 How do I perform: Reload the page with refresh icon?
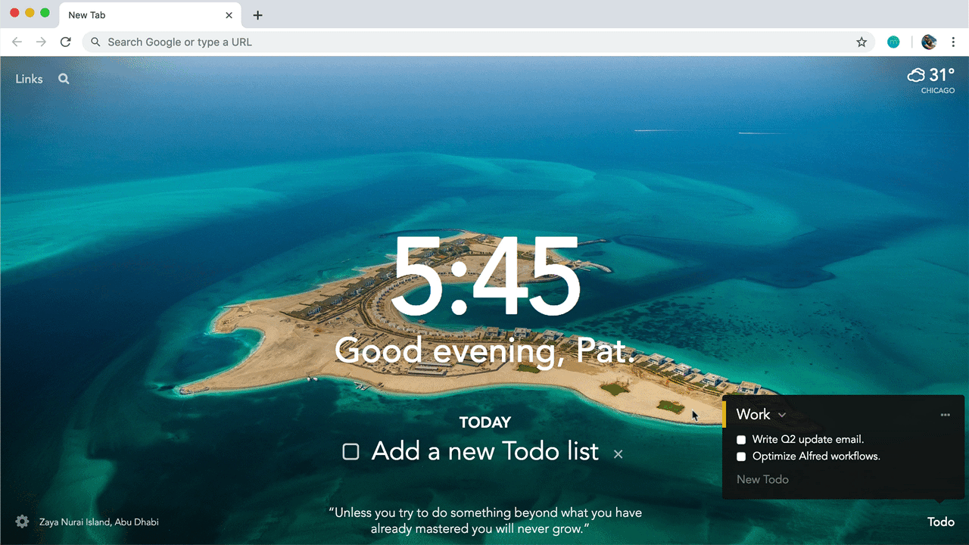(x=66, y=42)
